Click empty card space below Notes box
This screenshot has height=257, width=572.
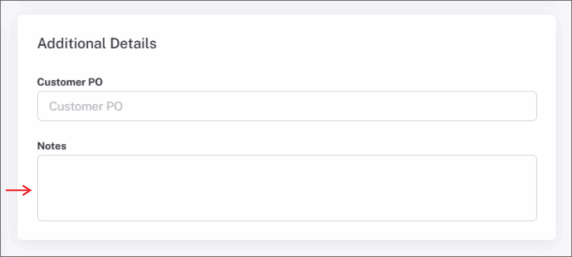pos(287,230)
